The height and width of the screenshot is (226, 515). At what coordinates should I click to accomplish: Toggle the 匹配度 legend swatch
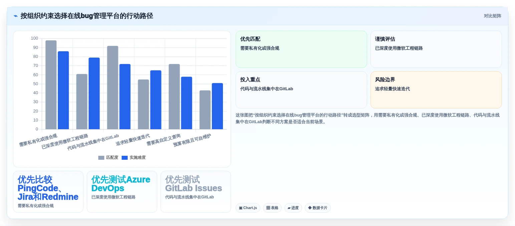pos(101,157)
